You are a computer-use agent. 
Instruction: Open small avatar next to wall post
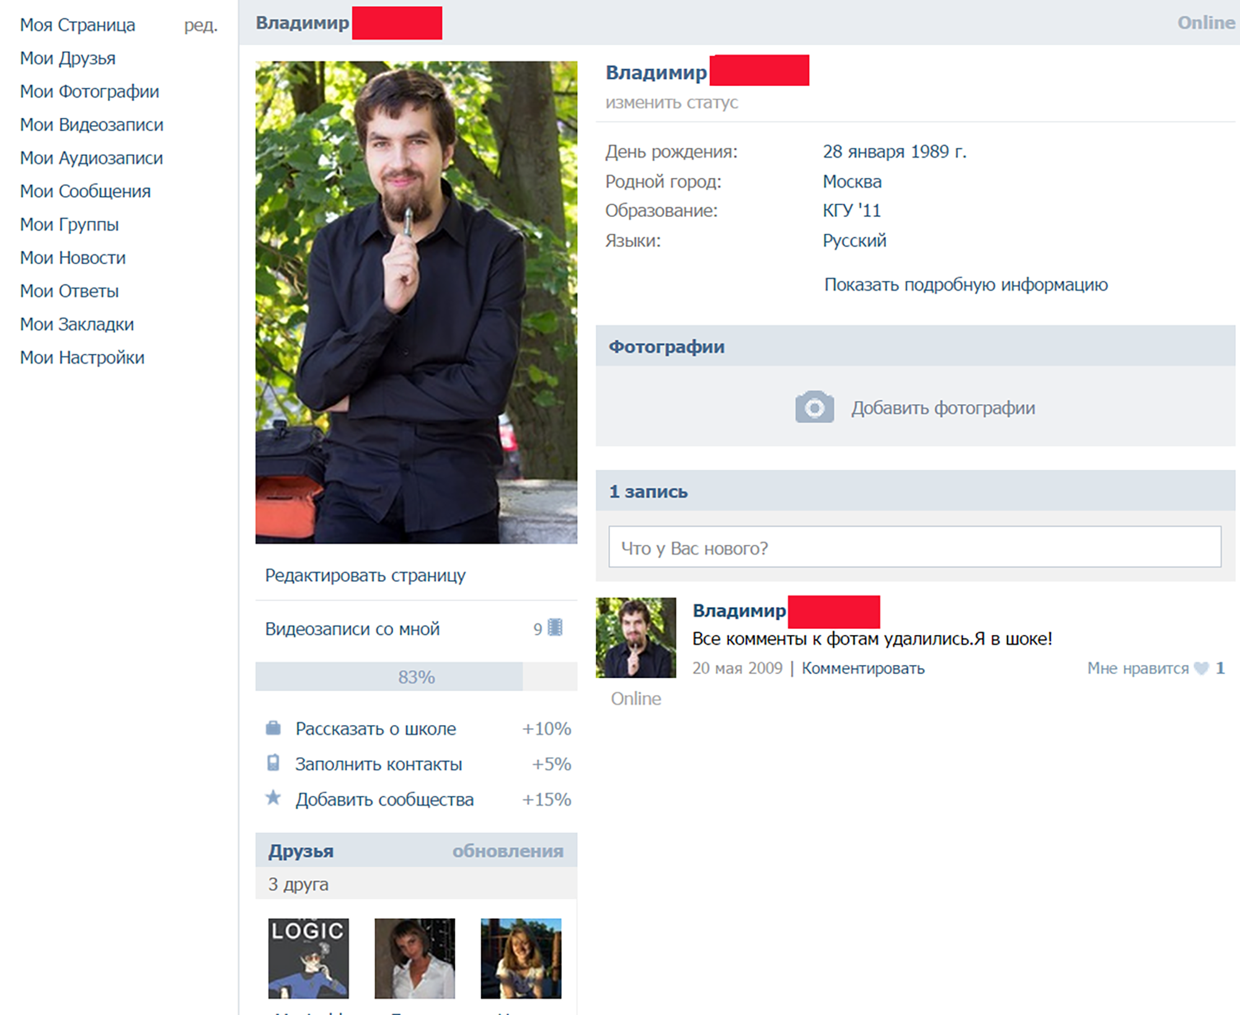(635, 637)
